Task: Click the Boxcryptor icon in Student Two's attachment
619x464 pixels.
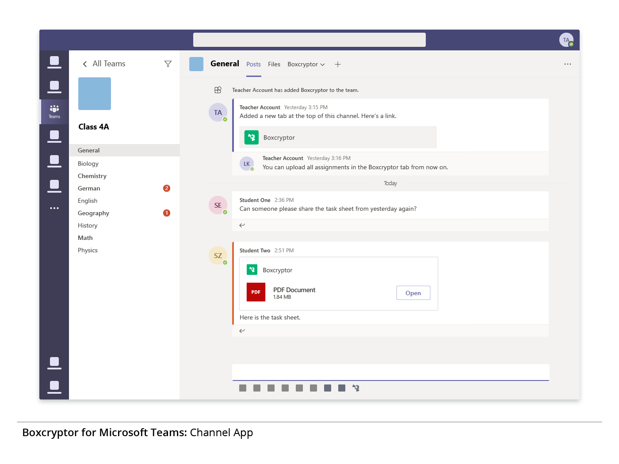Action: pyautogui.click(x=252, y=270)
